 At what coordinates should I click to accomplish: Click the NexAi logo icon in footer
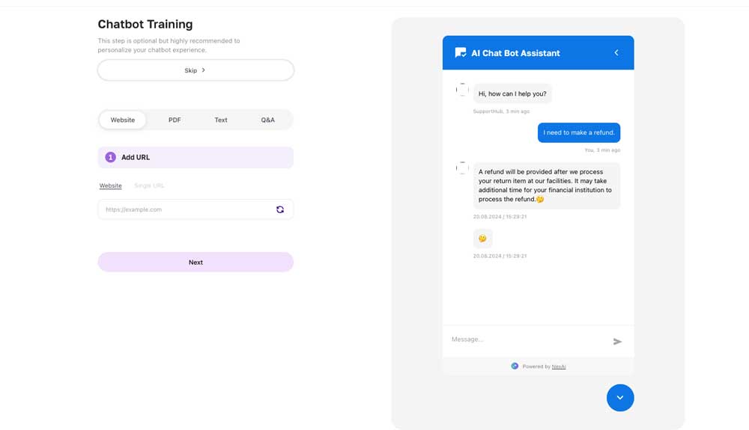click(x=515, y=366)
